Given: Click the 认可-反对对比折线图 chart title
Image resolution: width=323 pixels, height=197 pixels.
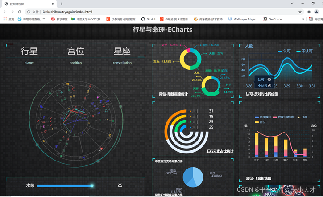Looking at the screenshot, I should 262,94.
